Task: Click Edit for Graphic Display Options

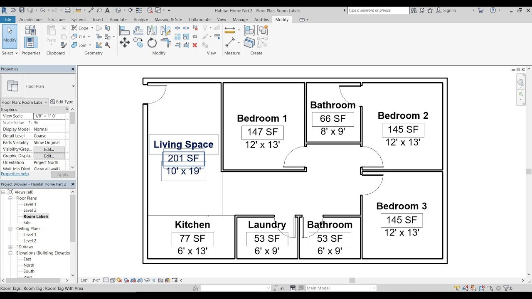Action: click(x=49, y=156)
